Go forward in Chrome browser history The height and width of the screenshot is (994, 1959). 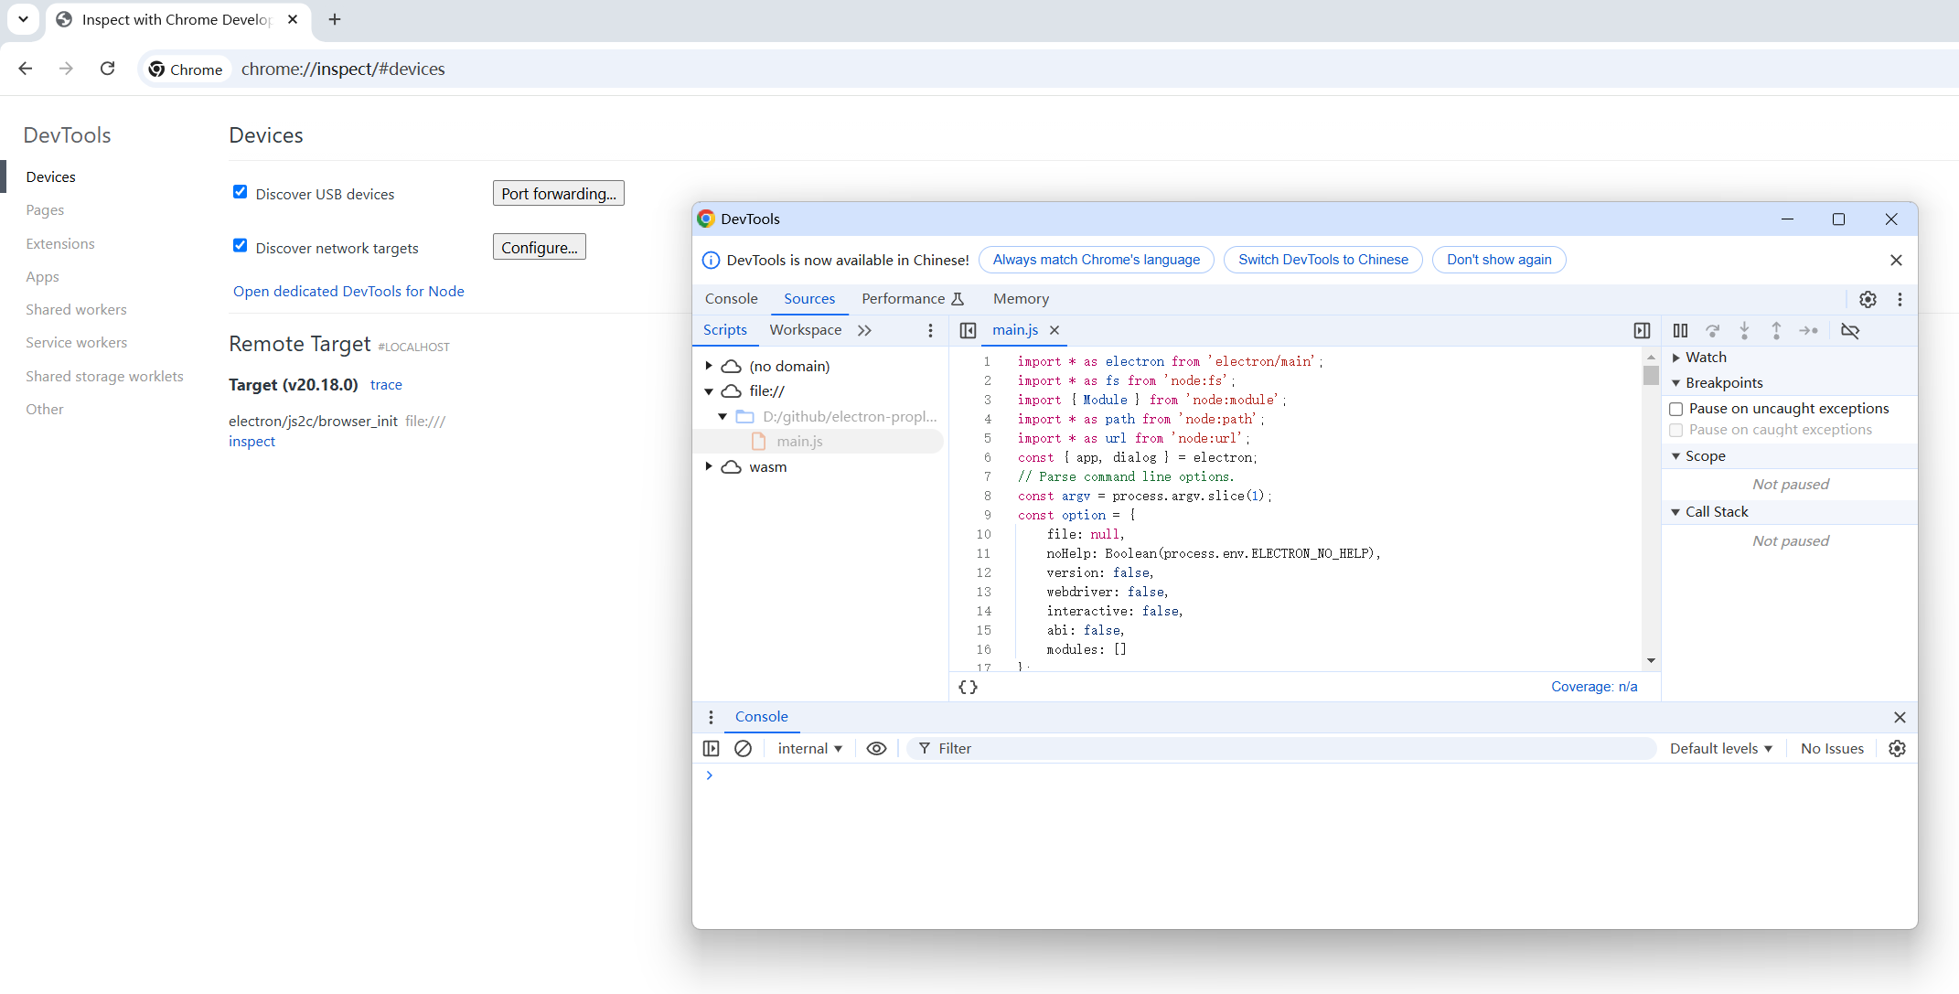[66, 69]
